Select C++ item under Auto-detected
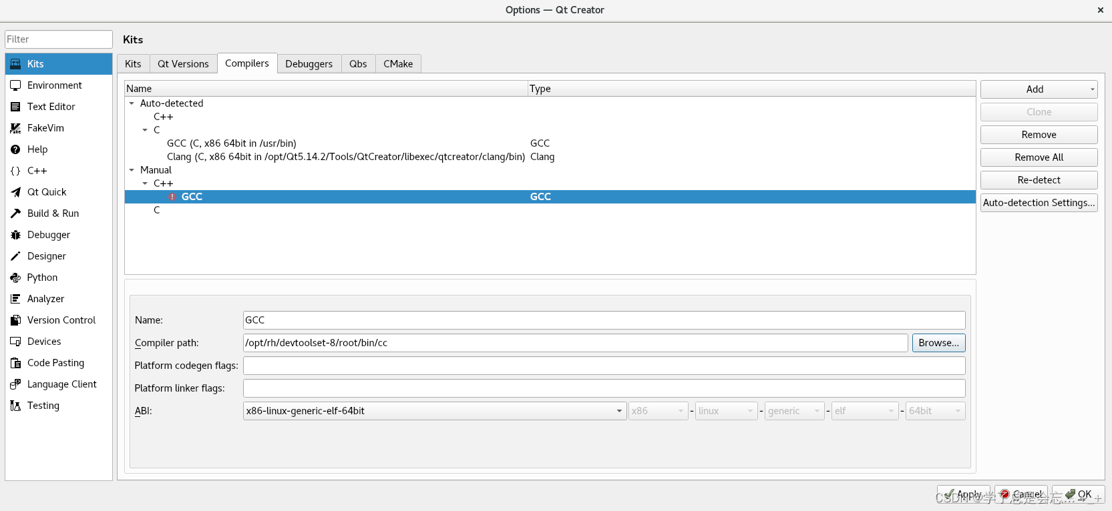This screenshot has height=511, width=1112. coord(164,117)
